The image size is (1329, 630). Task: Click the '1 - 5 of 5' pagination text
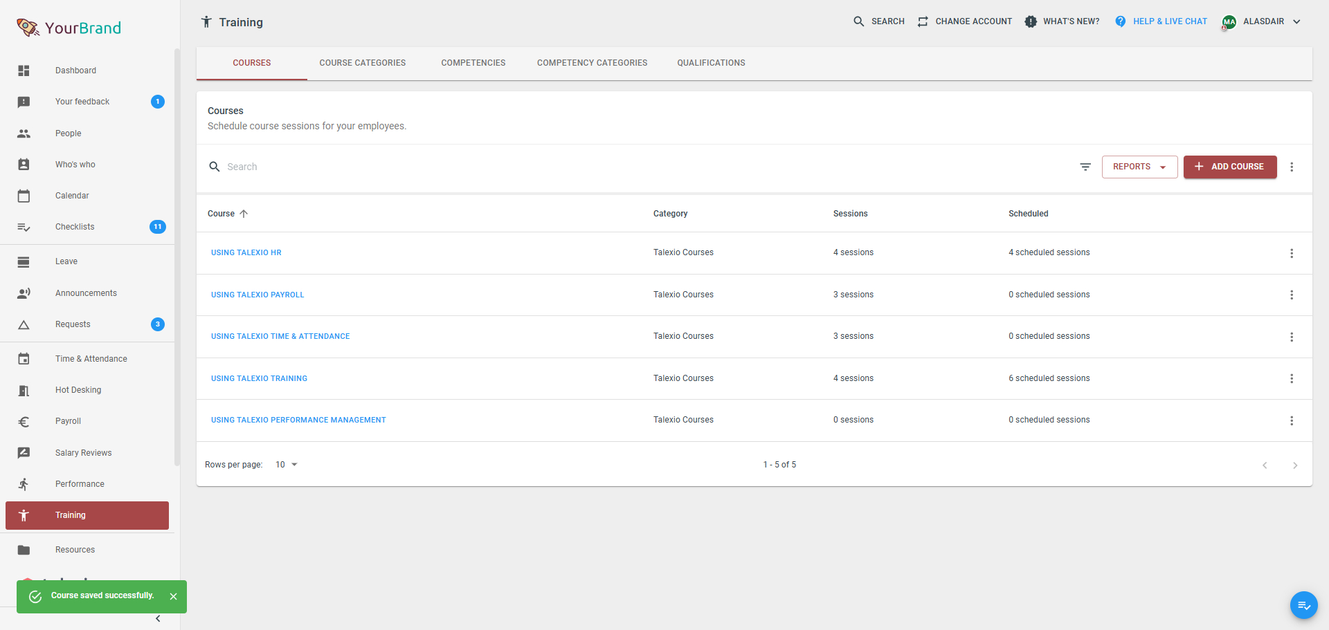780,465
